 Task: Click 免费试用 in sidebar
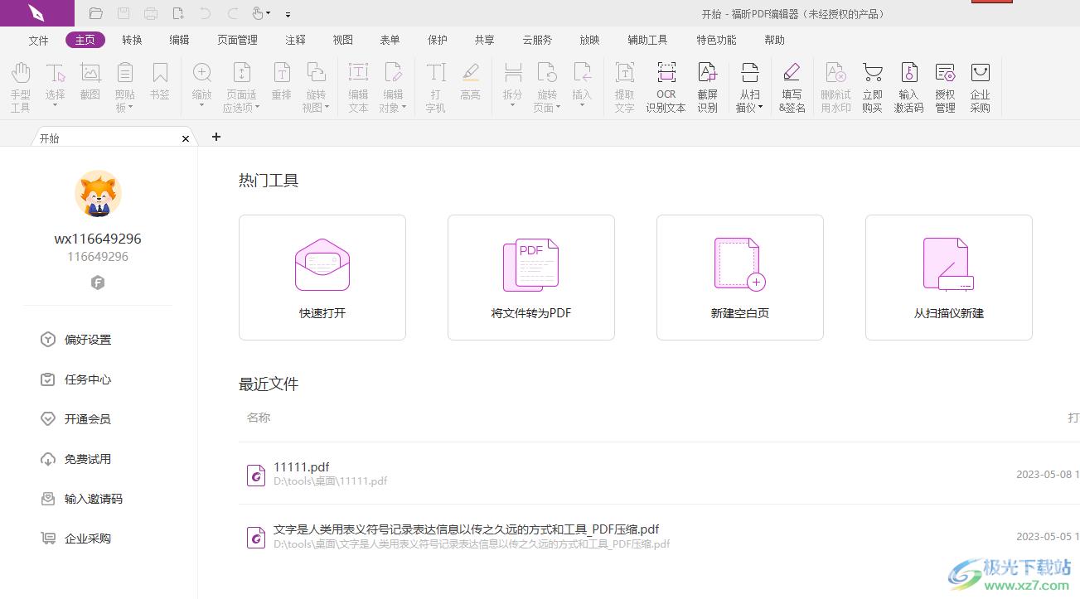[x=76, y=459]
